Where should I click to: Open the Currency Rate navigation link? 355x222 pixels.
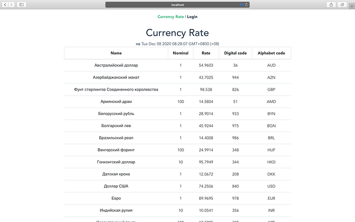[x=170, y=17]
